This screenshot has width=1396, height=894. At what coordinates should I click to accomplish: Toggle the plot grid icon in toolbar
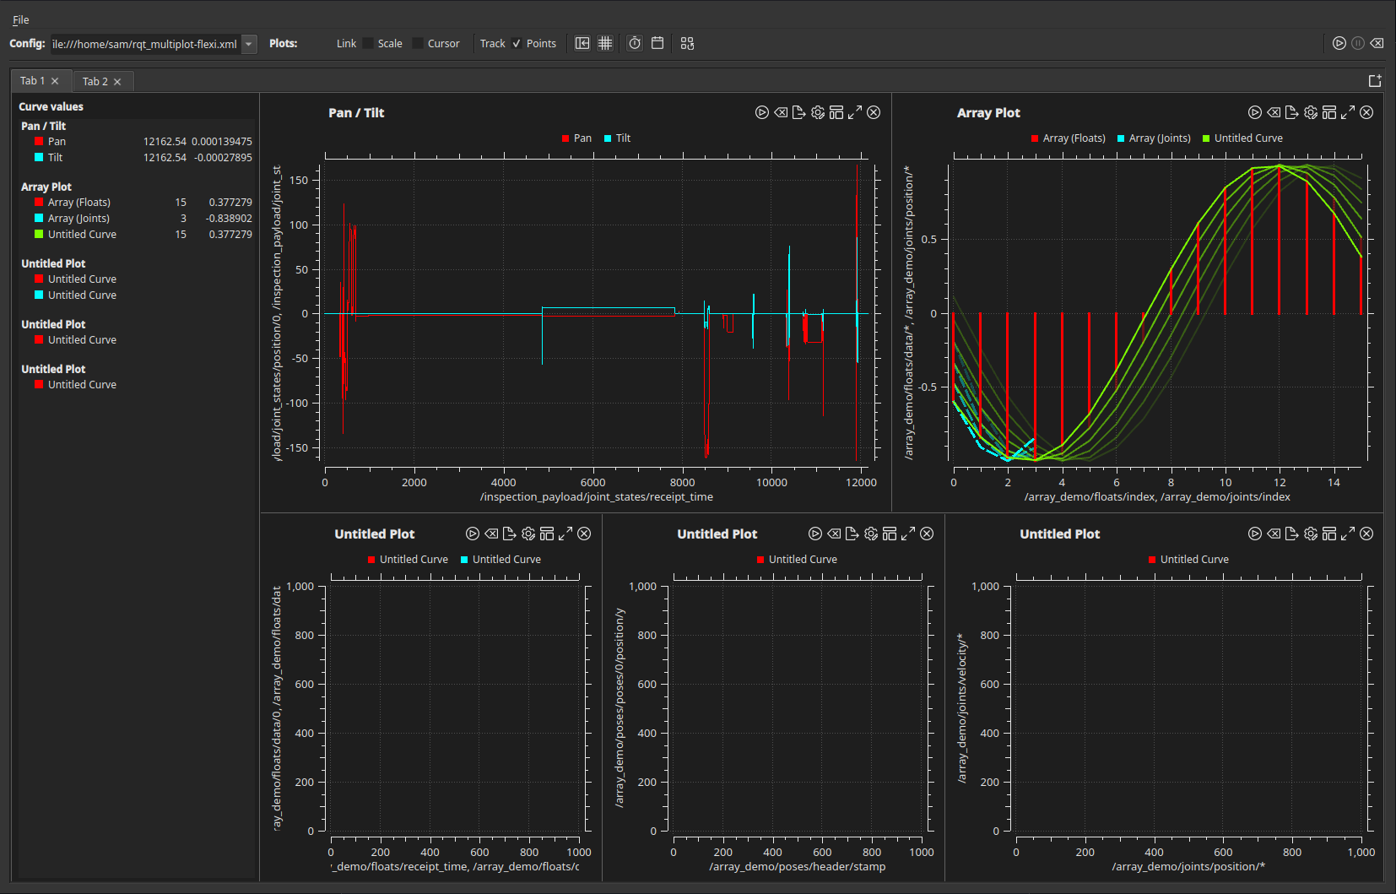click(x=605, y=43)
